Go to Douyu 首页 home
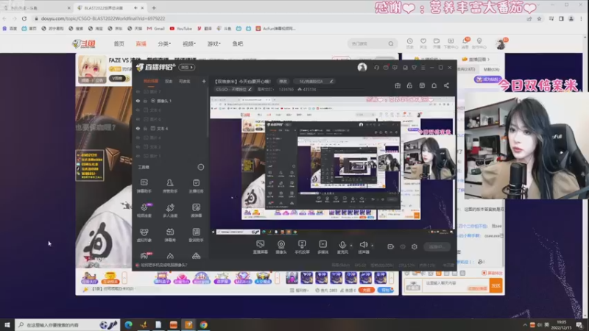The height and width of the screenshot is (331, 589). click(119, 44)
